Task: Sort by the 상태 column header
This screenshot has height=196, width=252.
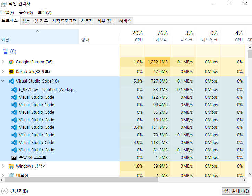Action: pyautogui.click(x=100, y=37)
